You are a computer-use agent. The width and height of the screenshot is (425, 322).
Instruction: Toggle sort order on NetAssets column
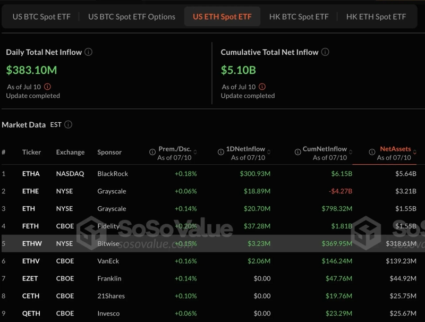pyautogui.click(x=414, y=150)
